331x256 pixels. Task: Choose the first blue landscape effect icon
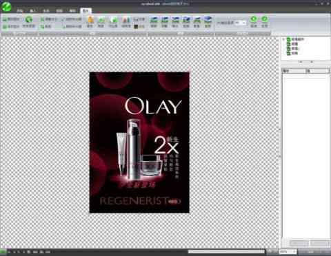[x=154, y=19]
